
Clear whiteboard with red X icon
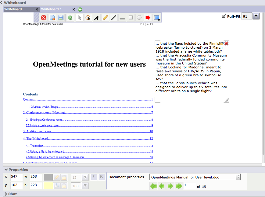point(44,18)
